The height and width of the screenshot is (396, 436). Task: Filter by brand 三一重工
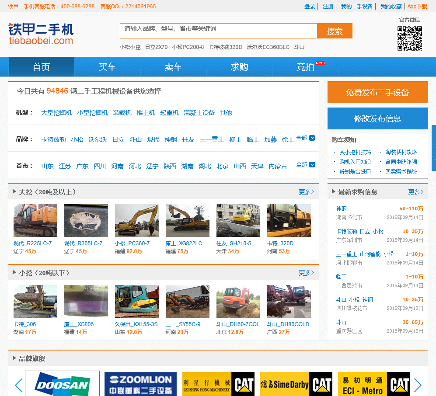[212, 139]
